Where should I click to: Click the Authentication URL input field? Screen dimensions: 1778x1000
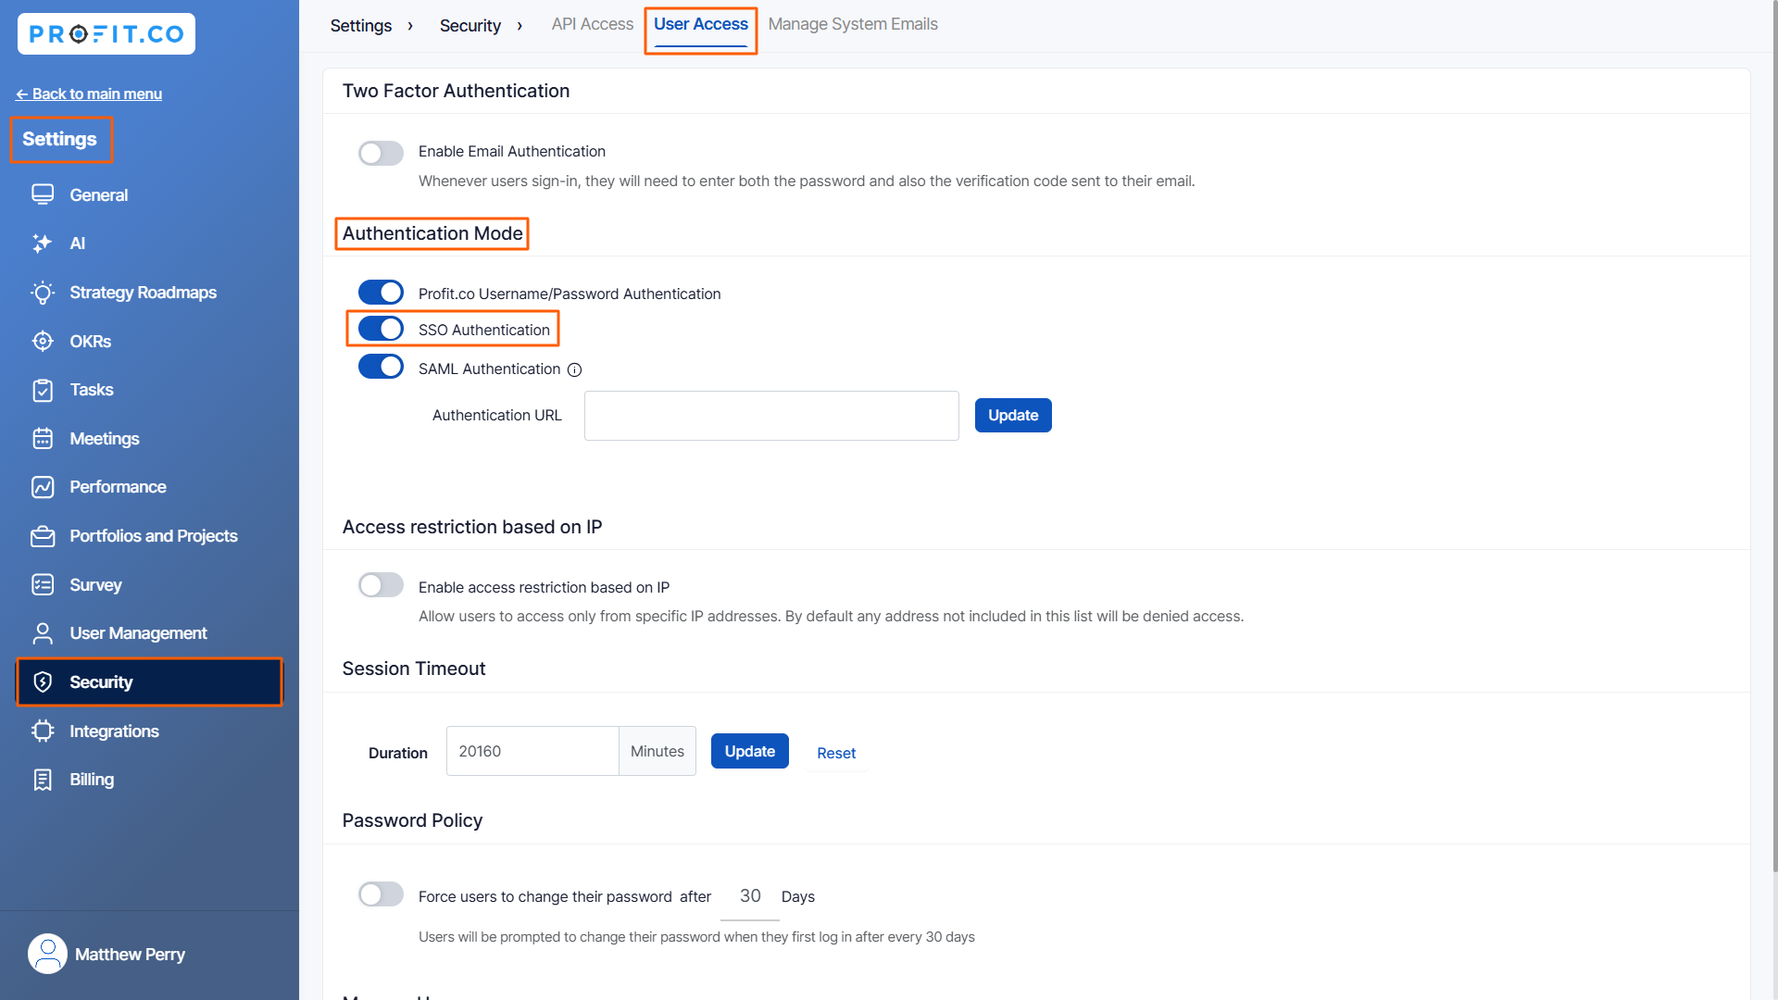(x=770, y=415)
